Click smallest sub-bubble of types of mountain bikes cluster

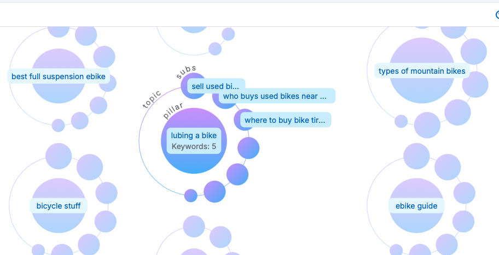401,121
